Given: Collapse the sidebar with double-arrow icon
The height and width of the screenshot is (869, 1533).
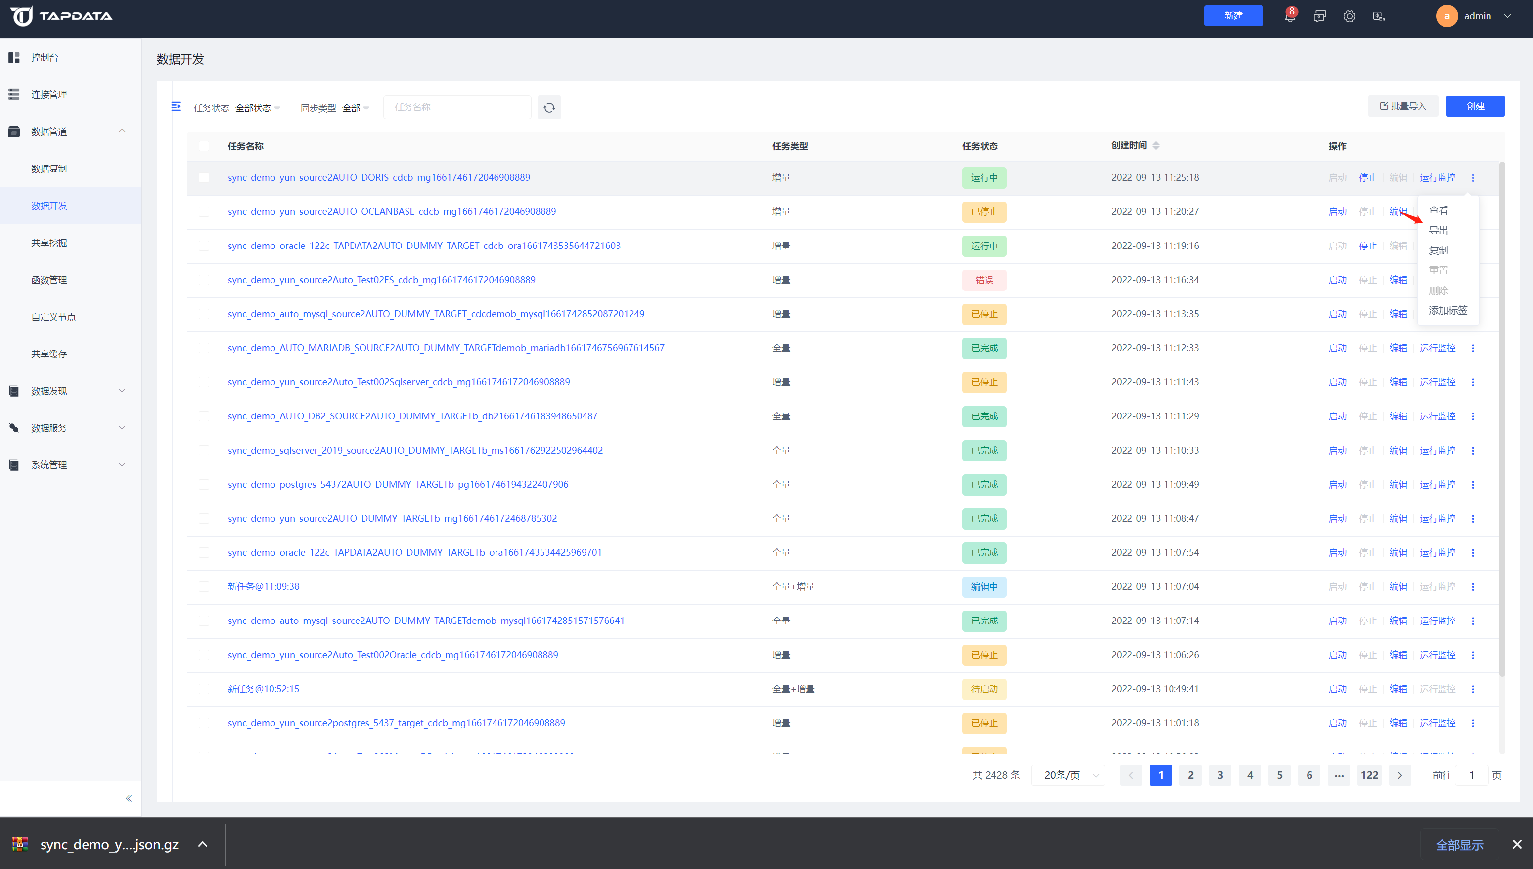Looking at the screenshot, I should (x=129, y=798).
